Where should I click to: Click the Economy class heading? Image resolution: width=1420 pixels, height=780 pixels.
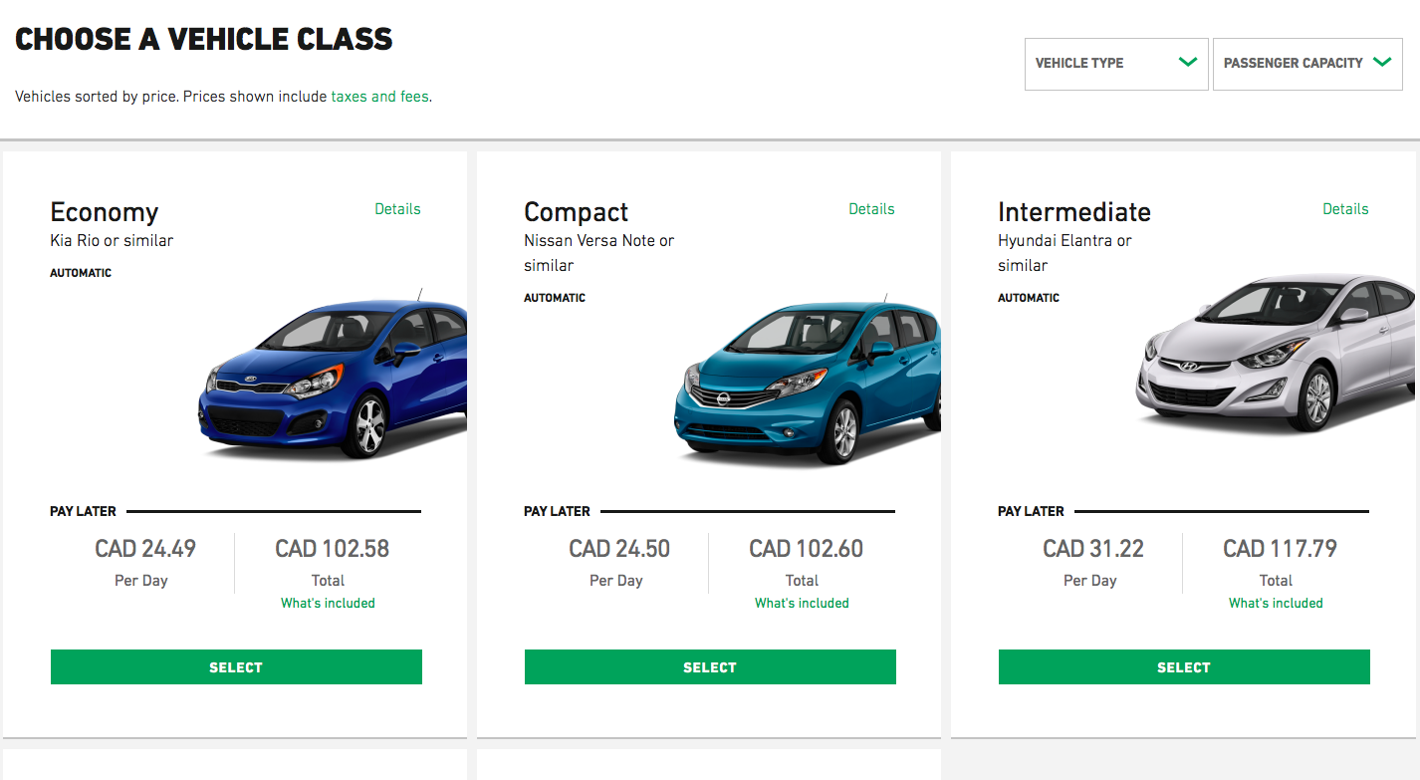click(105, 212)
